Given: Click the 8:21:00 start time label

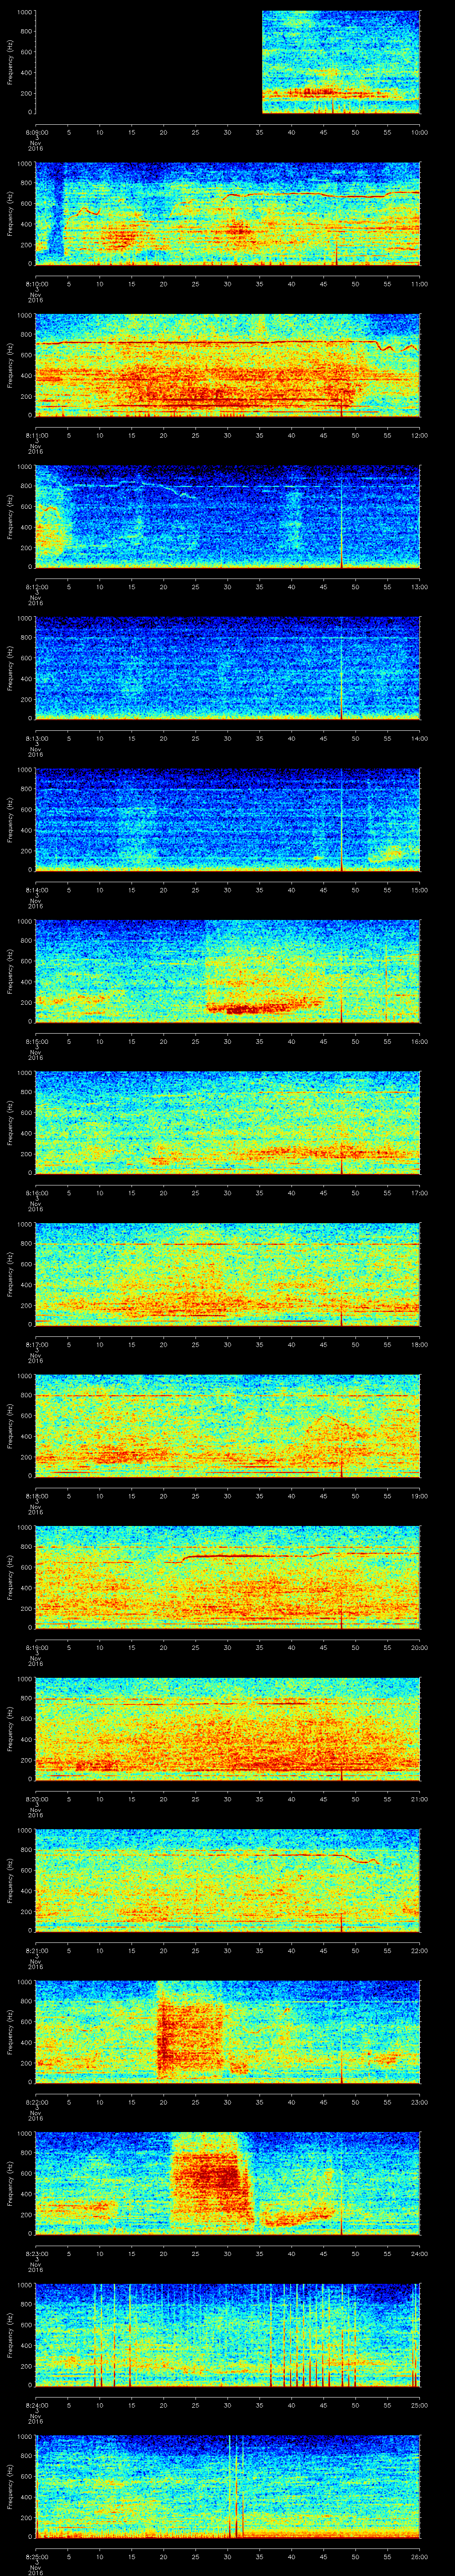Looking at the screenshot, I should [x=36, y=1950].
